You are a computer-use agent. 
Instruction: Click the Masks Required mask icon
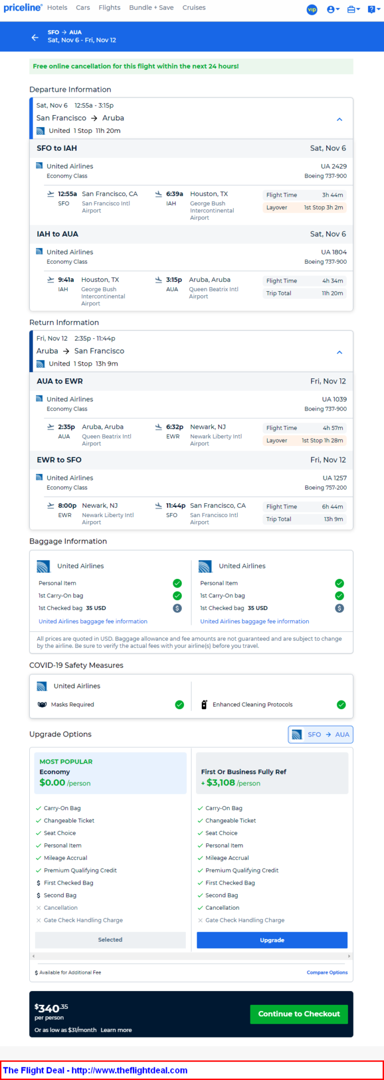pos(42,705)
